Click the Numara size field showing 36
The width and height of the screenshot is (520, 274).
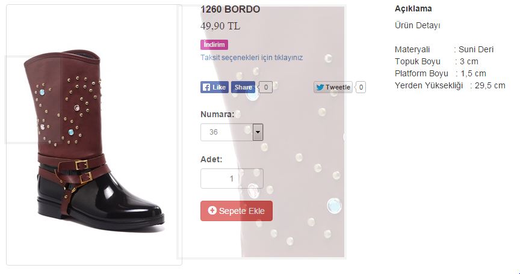click(x=226, y=132)
